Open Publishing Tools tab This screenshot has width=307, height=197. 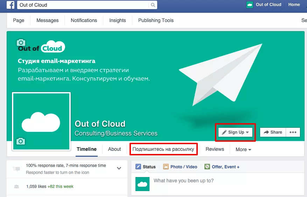156,20
